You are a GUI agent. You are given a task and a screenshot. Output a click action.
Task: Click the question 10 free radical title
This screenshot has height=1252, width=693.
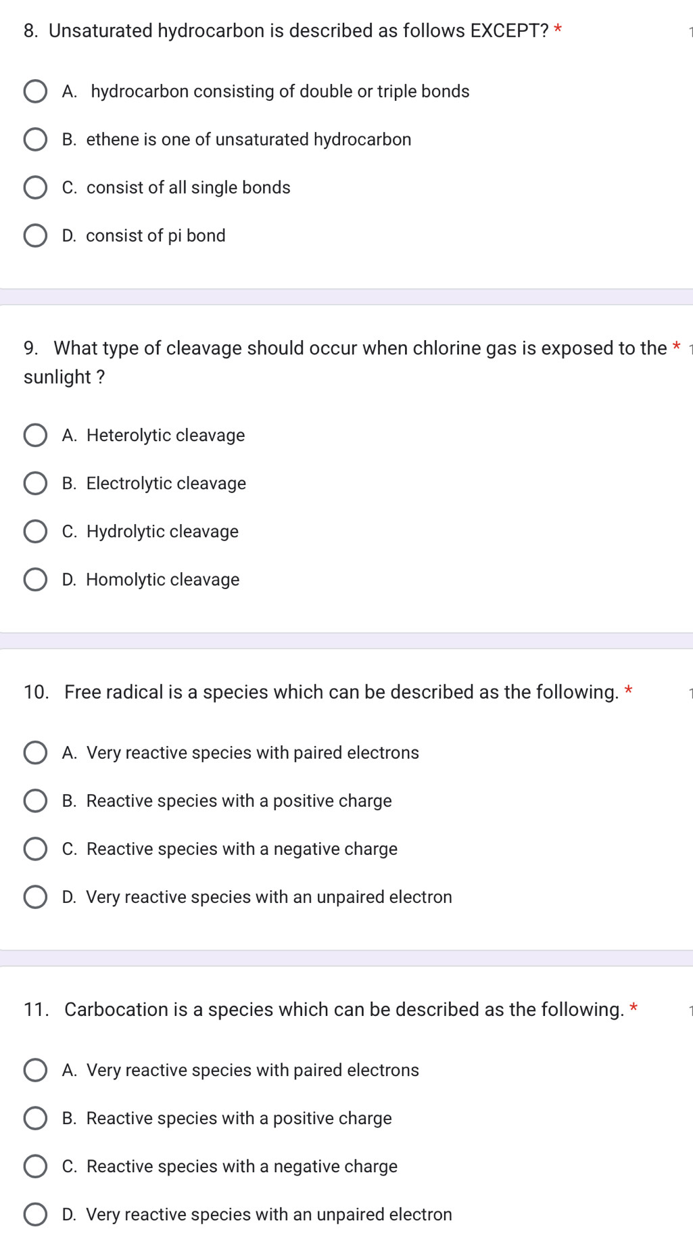[320, 692]
